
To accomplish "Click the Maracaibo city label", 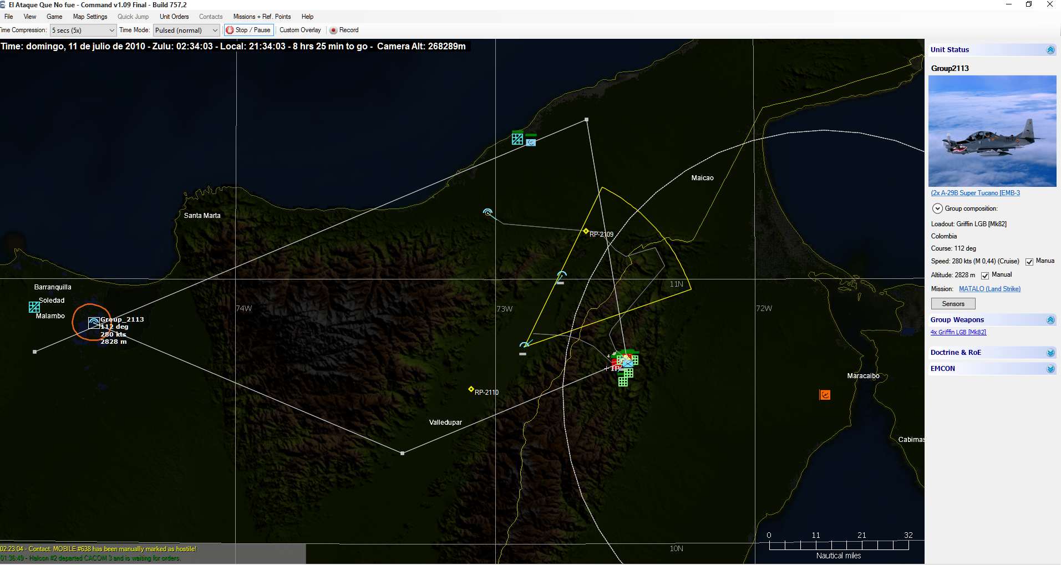I will click(863, 376).
